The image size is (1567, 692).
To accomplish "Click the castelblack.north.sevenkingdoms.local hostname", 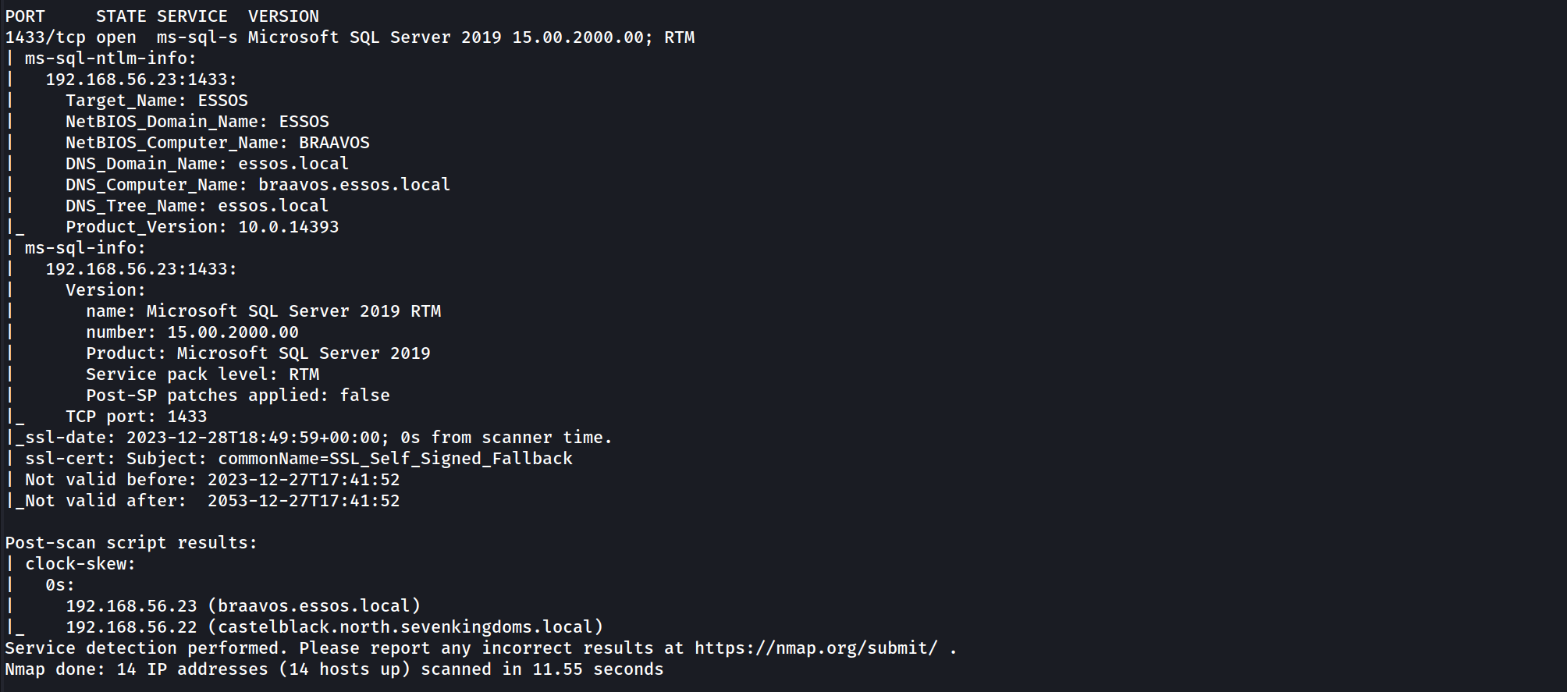I will click(x=410, y=627).
